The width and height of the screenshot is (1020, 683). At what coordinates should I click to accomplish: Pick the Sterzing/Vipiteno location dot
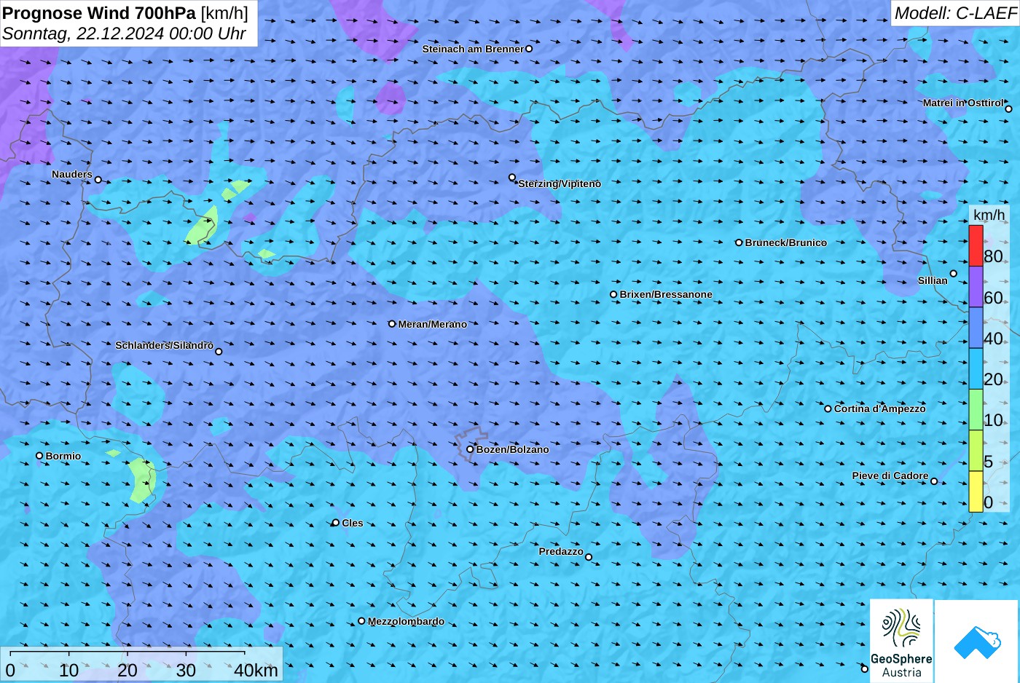512,177
